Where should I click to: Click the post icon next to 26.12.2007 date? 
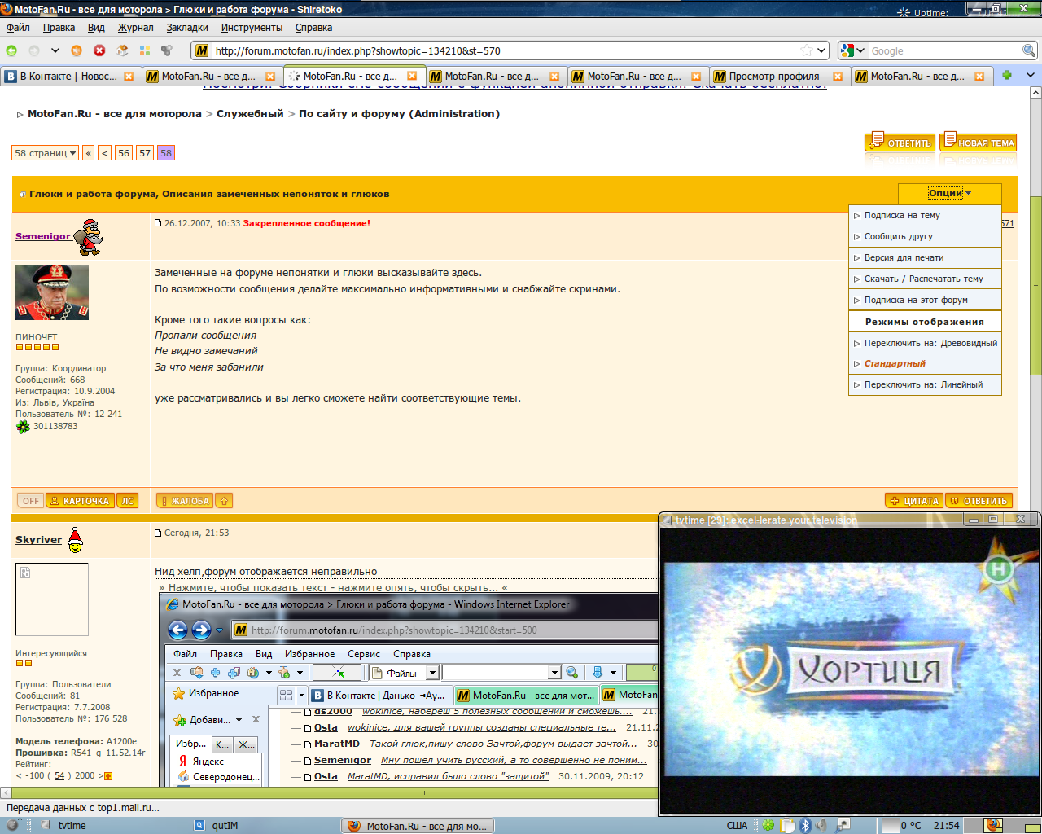[159, 222]
